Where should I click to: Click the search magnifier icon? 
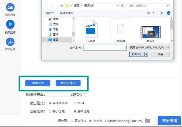168,6
